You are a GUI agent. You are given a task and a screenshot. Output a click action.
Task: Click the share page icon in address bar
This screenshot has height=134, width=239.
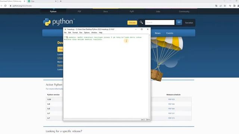pyautogui.click(x=221, y=6)
